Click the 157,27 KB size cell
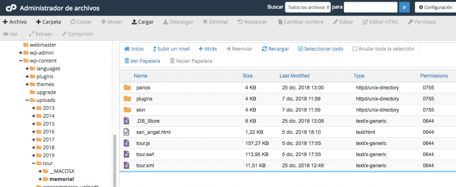The image size is (456, 187). click(x=257, y=143)
